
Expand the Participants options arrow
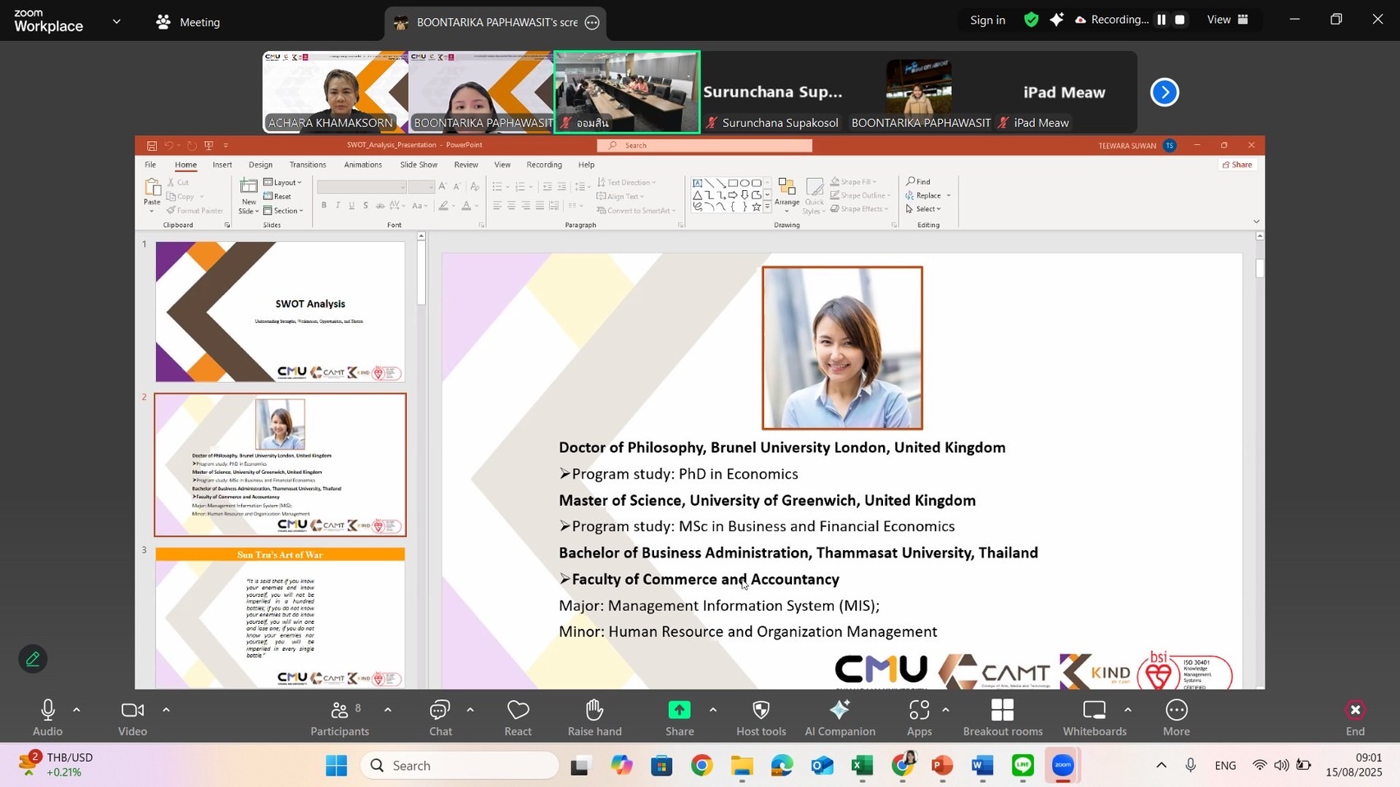(x=387, y=710)
